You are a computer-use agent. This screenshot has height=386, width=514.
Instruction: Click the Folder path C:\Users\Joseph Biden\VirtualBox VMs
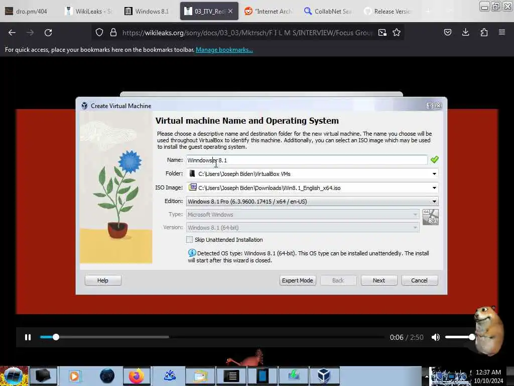click(244, 173)
